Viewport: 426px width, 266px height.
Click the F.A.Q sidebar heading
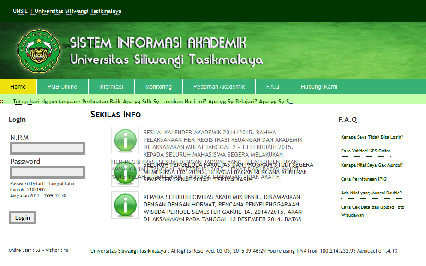pyautogui.click(x=348, y=120)
